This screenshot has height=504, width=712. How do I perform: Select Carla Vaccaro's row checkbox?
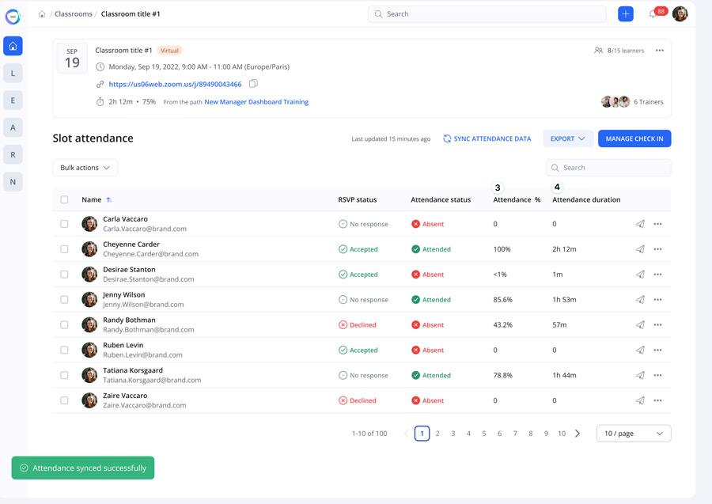point(65,224)
